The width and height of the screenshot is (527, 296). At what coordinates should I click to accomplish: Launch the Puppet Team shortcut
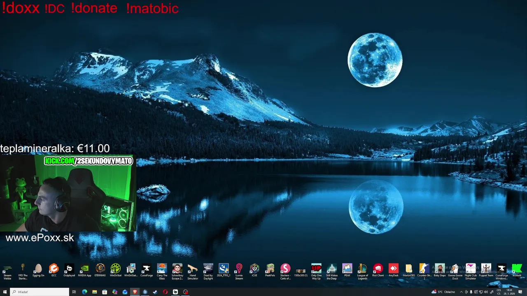[486, 271]
